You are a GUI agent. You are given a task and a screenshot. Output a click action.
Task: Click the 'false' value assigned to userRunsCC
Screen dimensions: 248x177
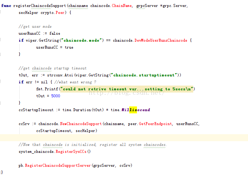coord(55,33)
